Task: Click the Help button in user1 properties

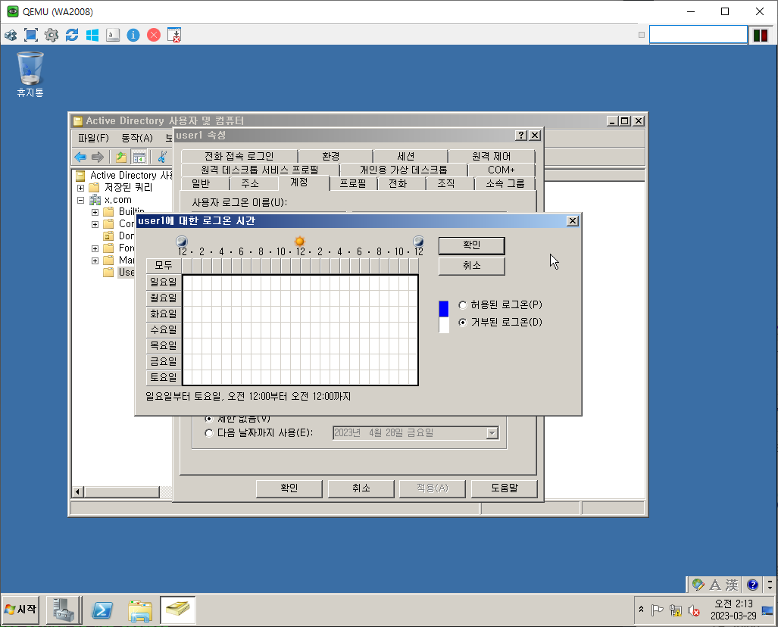Action: click(504, 488)
